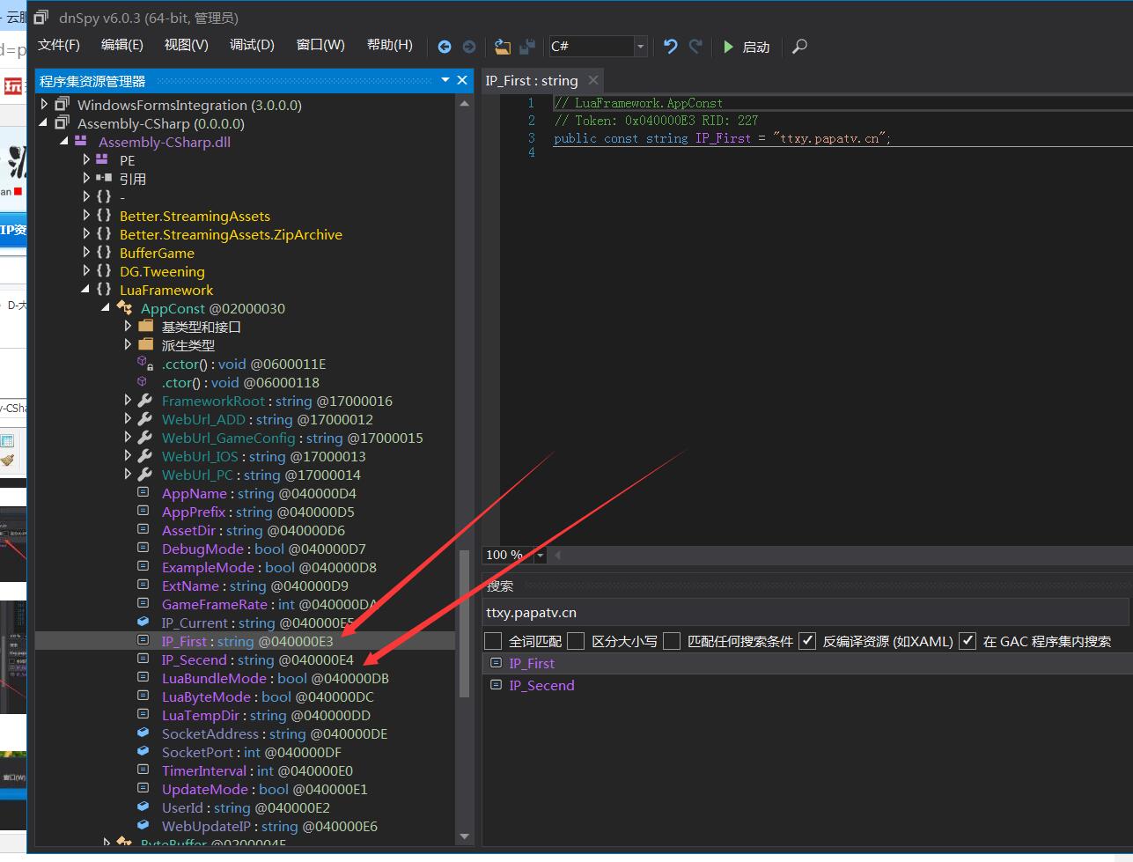Click the save all toolbar icon
Image resolution: width=1133 pixels, height=862 pixels.
pos(527,47)
